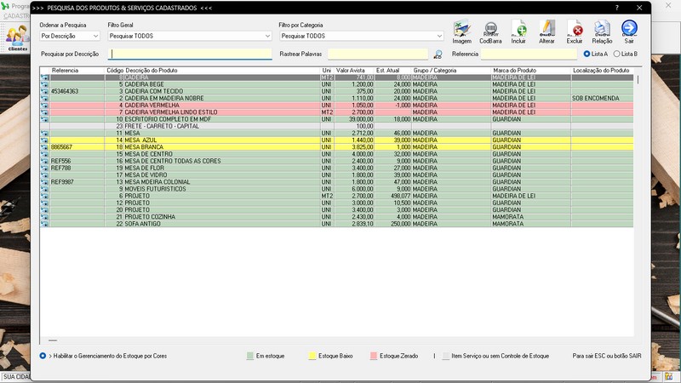This screenshot has width=681, height=383.
Task: Click the Clientes icon in background window
Action: (x=17, y=38)
